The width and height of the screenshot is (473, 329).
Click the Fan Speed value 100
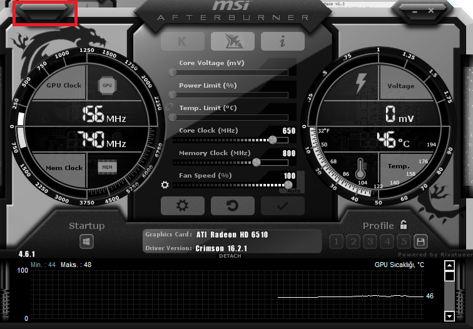coord(289,176)
